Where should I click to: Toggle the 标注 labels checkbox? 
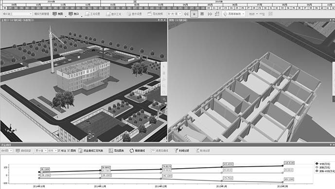(x=59, y=151)
